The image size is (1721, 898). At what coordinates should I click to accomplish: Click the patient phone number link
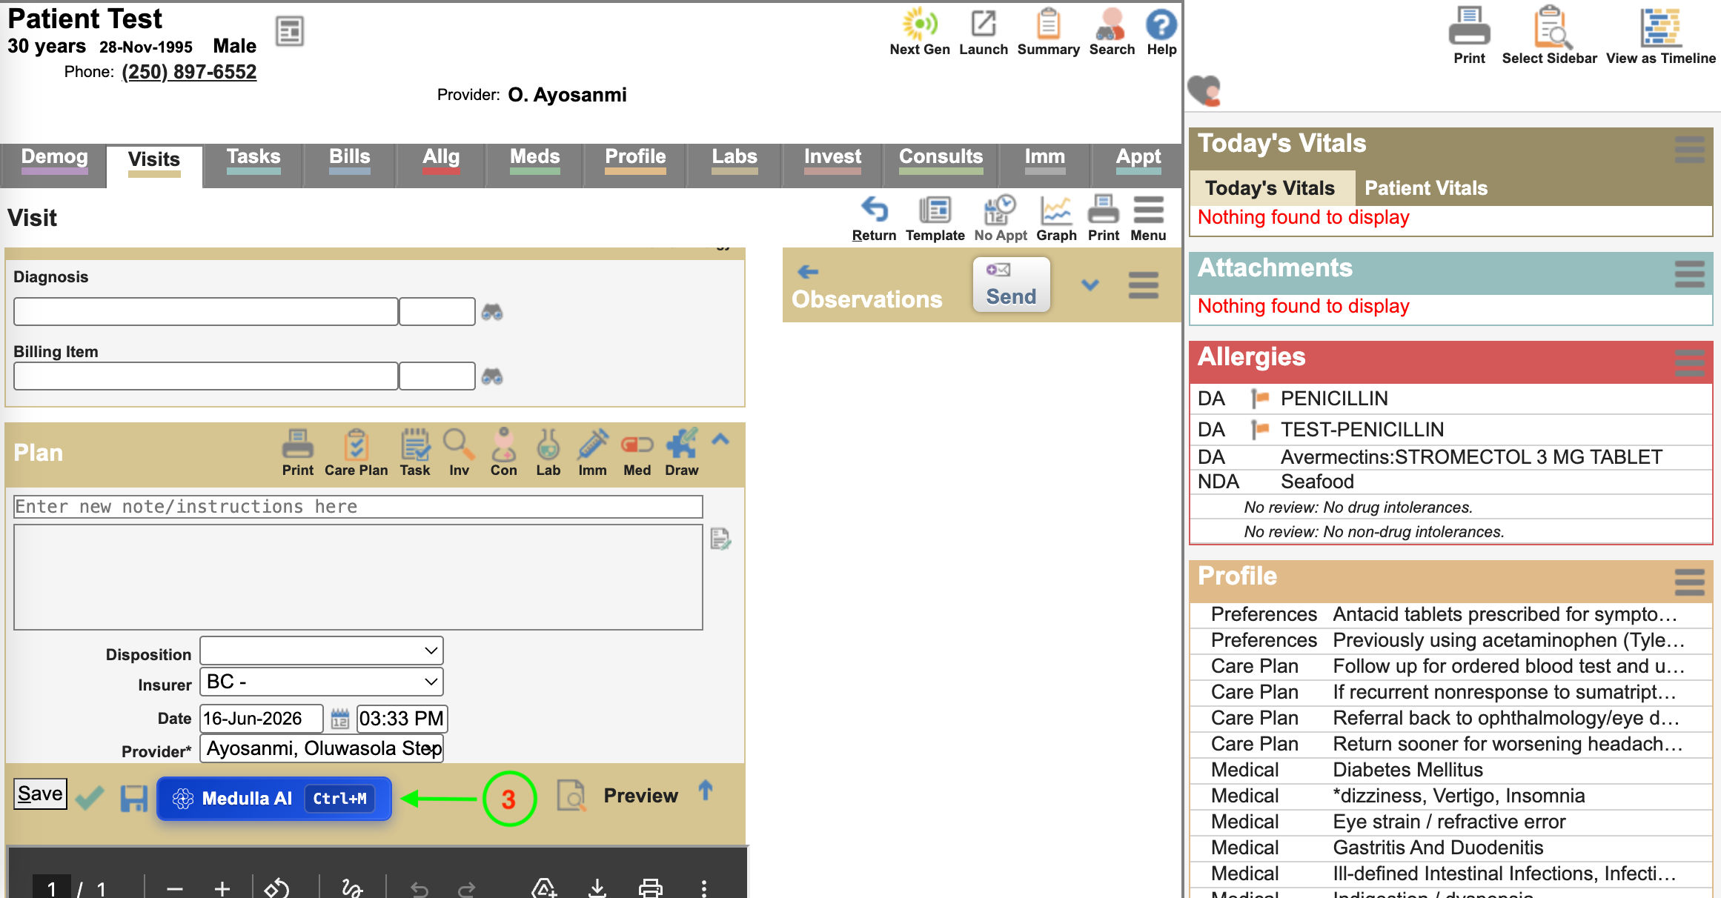[189, 72]
